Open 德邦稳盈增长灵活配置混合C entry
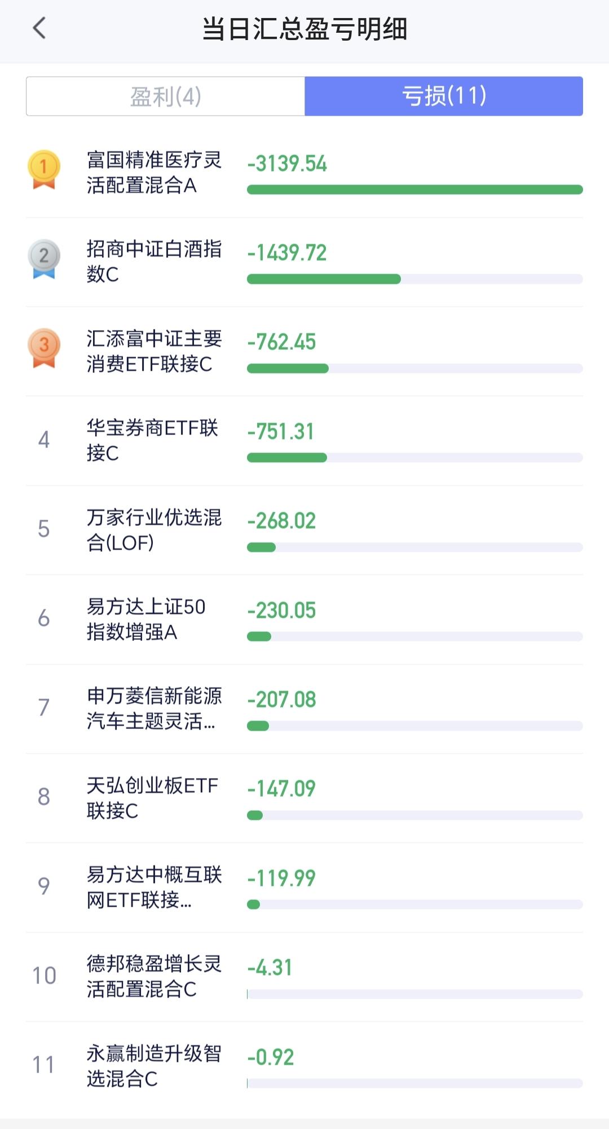609x1129 pixels. point(153,976)
